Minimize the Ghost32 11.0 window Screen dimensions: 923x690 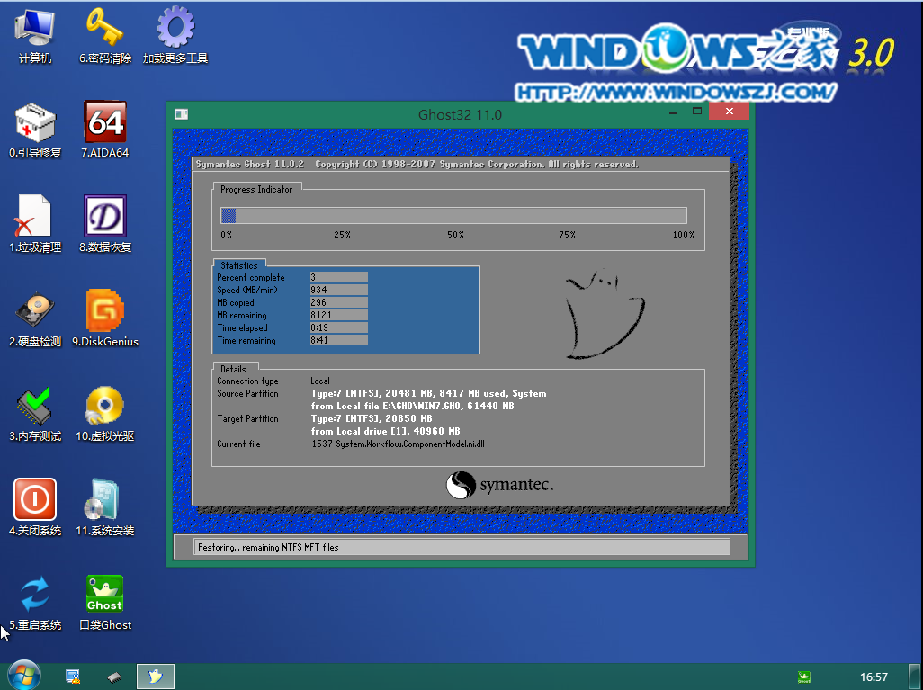(x=671, y=111)
